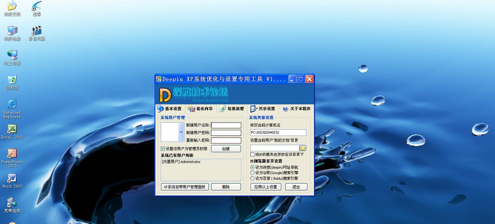Open the 我的文档 desktop icon

tap(12, 8)
